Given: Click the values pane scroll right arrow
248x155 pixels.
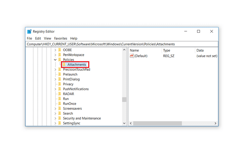Looking at the screenshot, I should click(x=215, y=123).
